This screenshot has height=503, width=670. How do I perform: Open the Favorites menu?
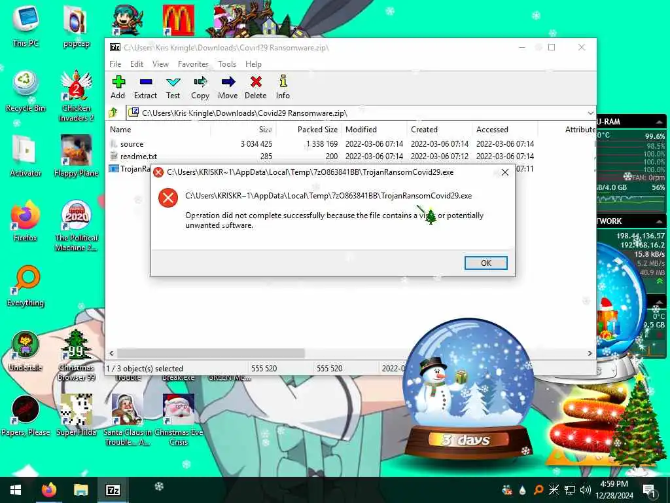pos(193,64)
